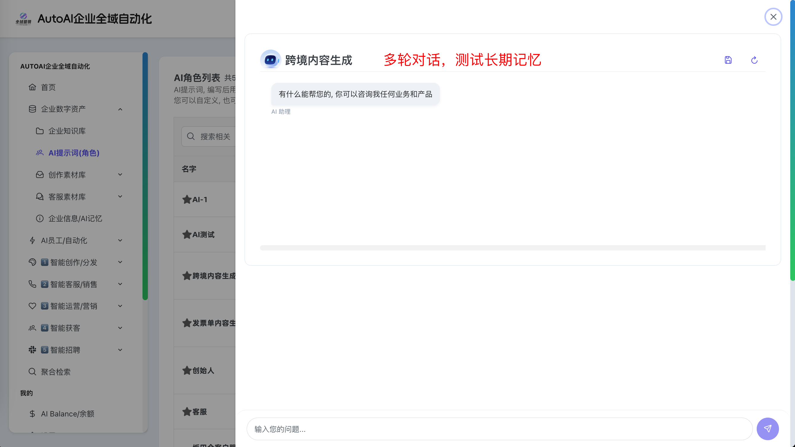This screenshot has width=795, height=447.
Task: Click the horizontal scrollbar in the chat panel
Action: click(x=512, y=248)
